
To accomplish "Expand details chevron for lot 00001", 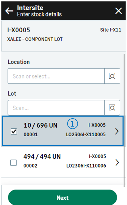I will pos(117,131).
